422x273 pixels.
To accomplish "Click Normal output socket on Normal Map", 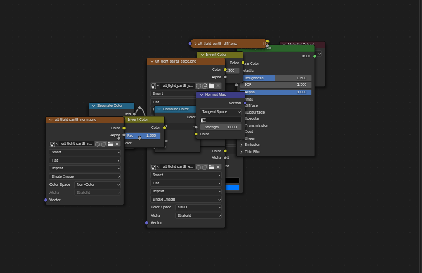I will pyautogui.click(x=245, y=103).
